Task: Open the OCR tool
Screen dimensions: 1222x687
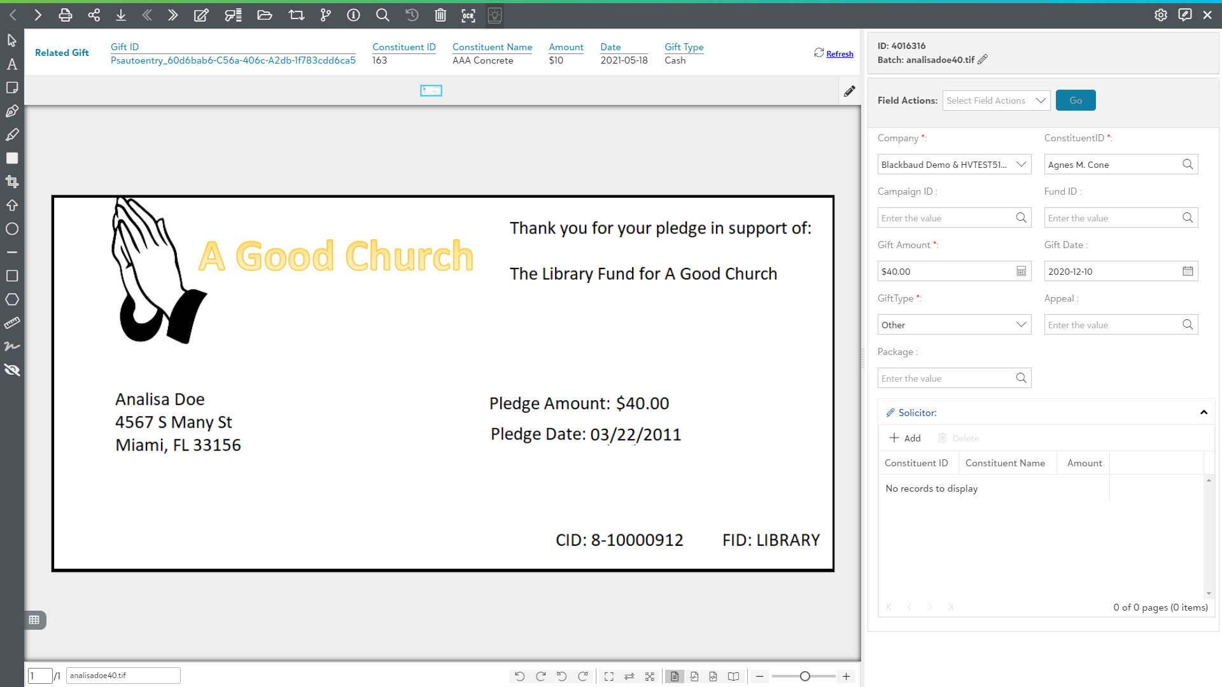Action: click(x=468, y=15)
